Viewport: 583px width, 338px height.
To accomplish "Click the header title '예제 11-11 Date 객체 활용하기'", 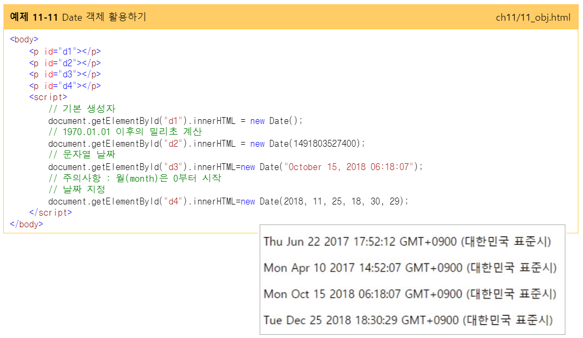I will (x=78, y=17).
